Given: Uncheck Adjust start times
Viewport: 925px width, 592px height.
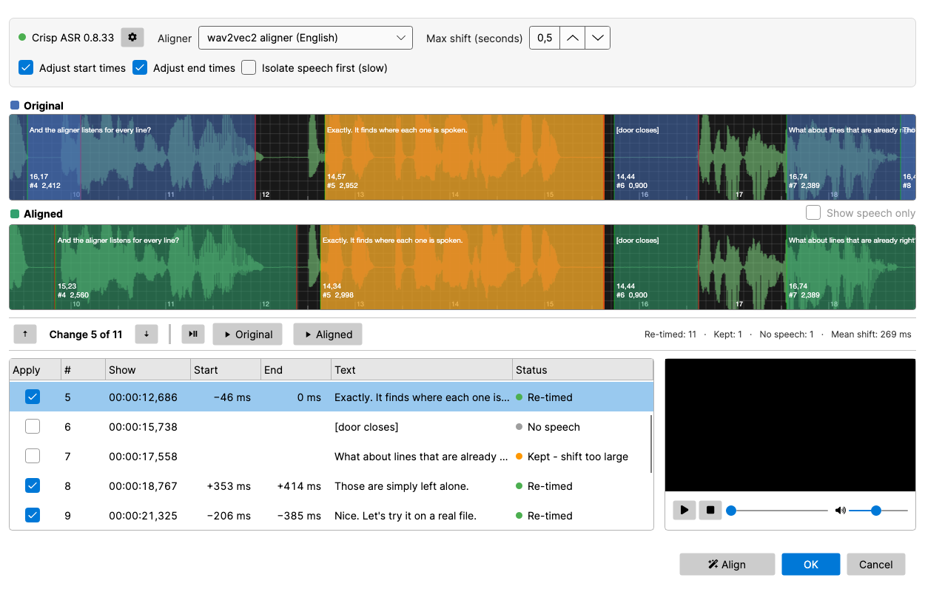Looking at the screenshot, I should 26,67.
